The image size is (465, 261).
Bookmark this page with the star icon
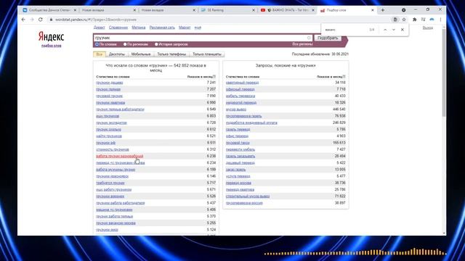tap(404, 20)
